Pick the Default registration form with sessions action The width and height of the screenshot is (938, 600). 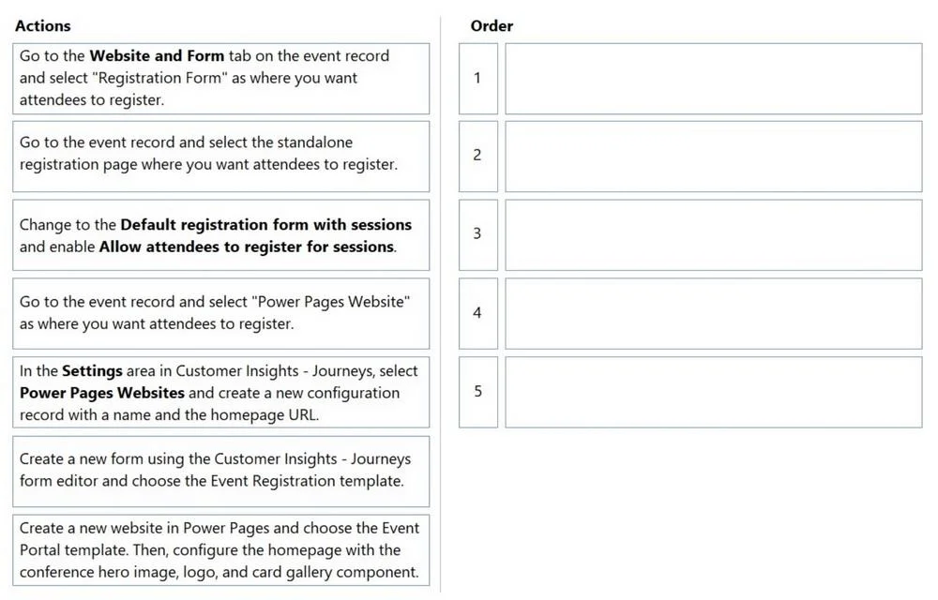coord(220,235)
